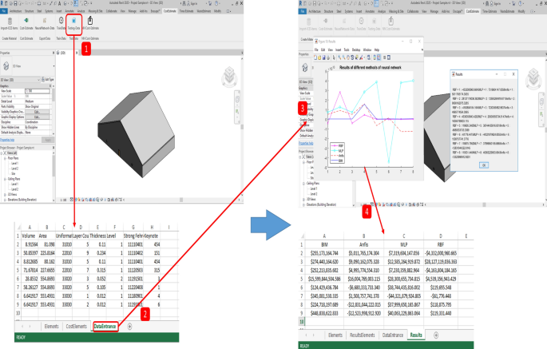
Task: Click Testing Data icon in left Revit ribbon
Action: 73,21
